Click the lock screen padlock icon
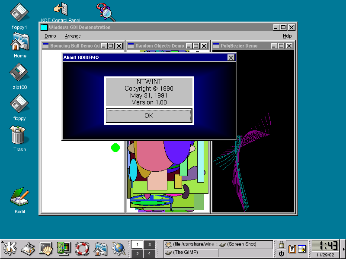346x259 pixels. 282,244
